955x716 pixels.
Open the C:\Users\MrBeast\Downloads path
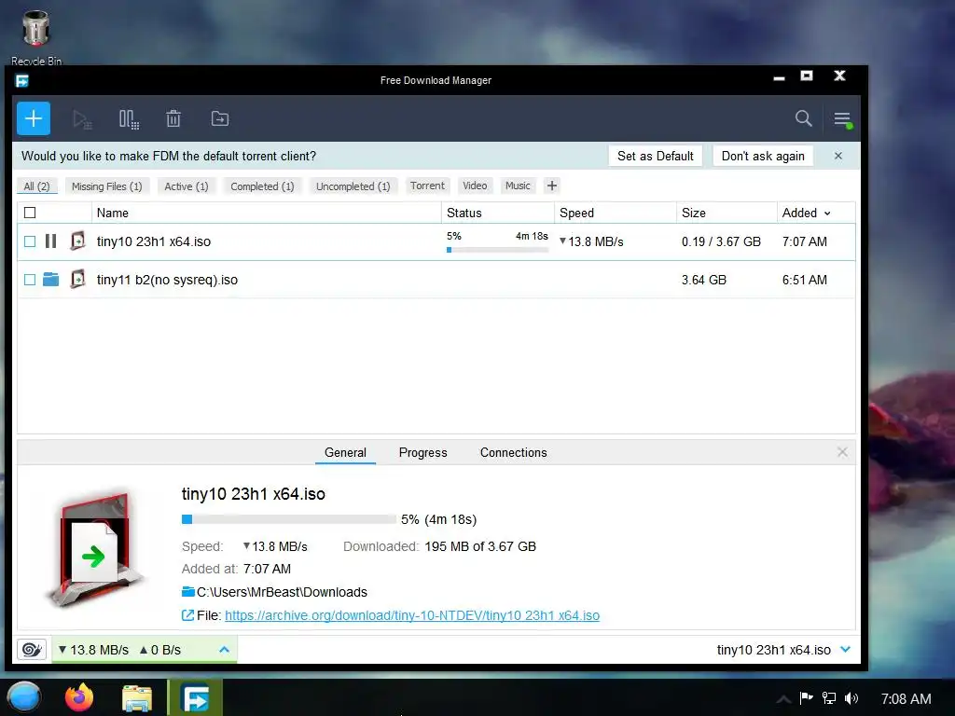click(282, 592)
